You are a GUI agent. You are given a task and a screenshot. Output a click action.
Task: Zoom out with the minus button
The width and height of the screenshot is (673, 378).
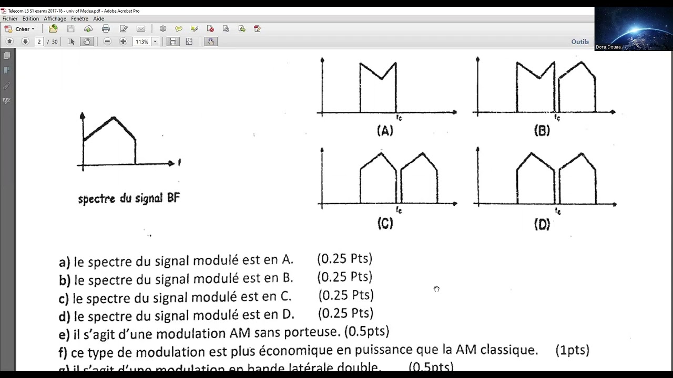(107, 41)
